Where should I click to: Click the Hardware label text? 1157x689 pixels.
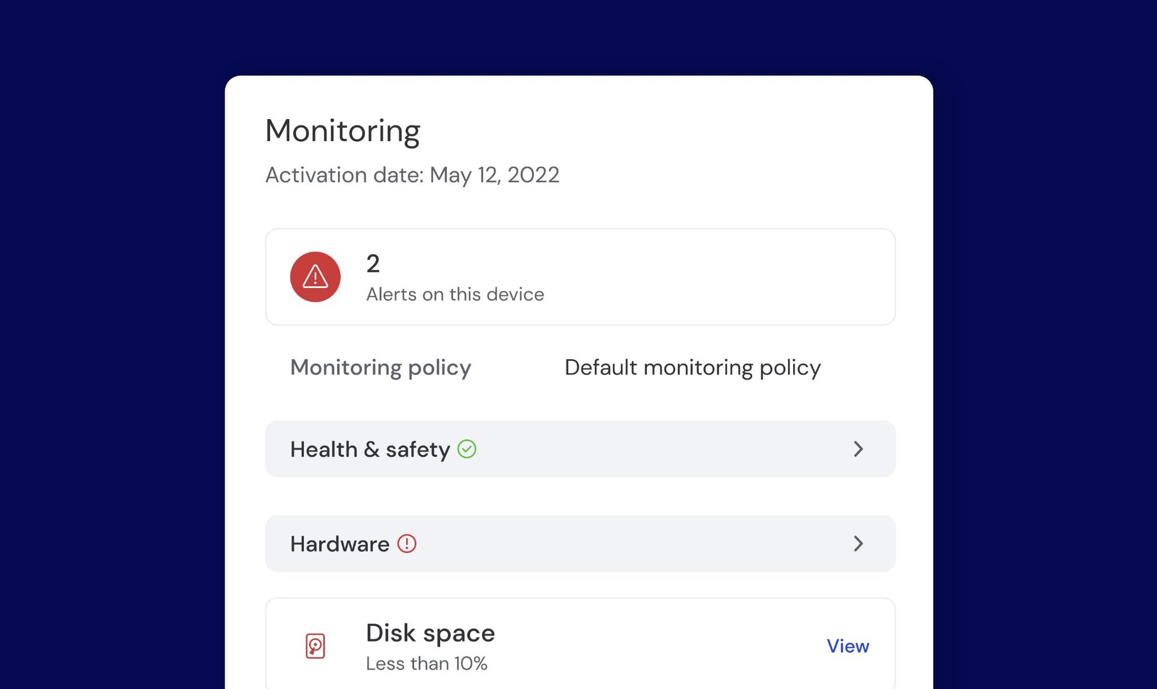340,544
